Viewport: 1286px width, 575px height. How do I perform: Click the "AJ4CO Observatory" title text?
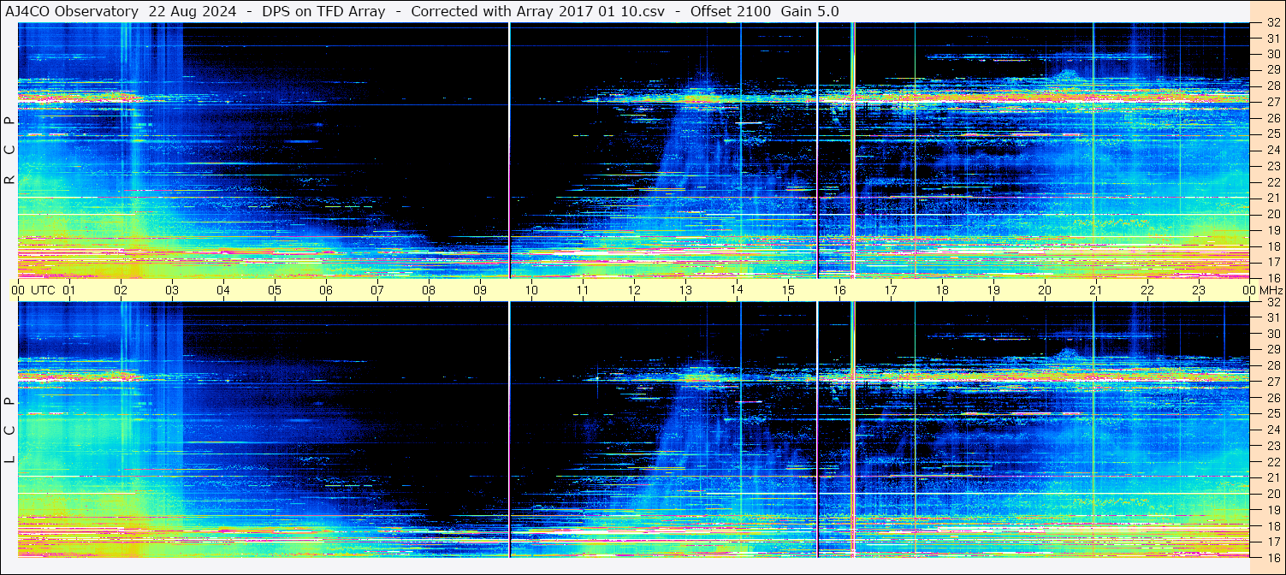pos(72,11)
